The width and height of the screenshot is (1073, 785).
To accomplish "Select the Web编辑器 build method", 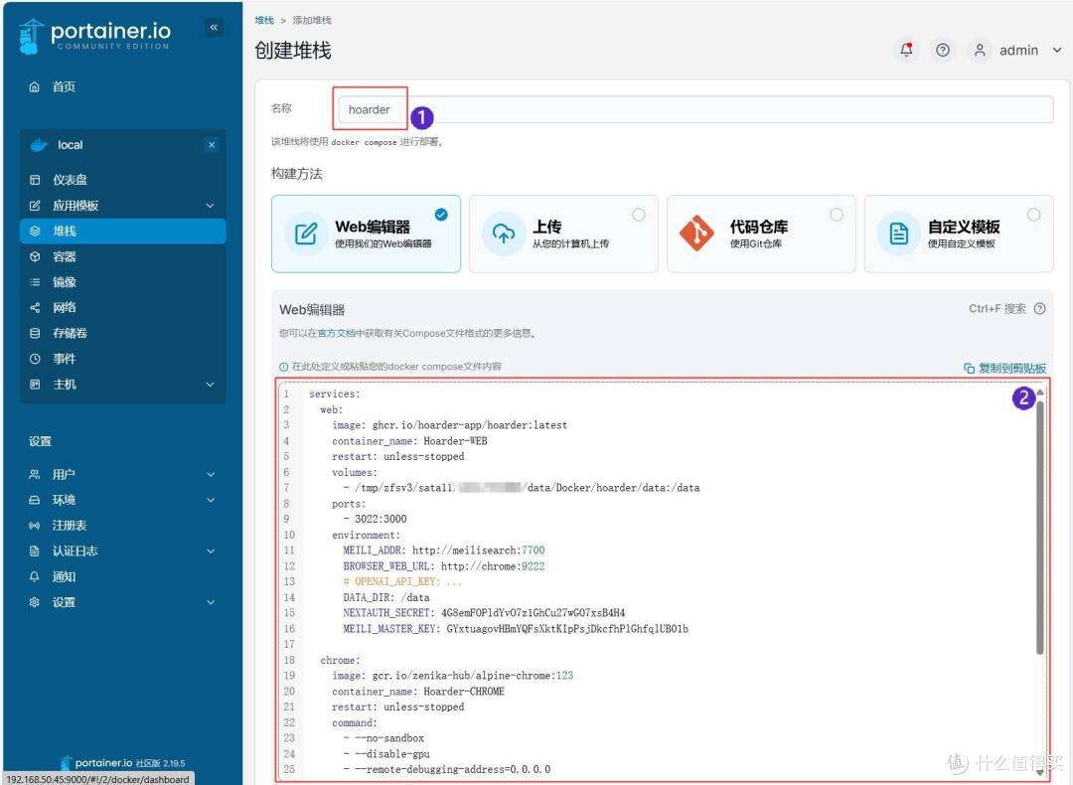I will pyautogui.click(x=366, y=235).
